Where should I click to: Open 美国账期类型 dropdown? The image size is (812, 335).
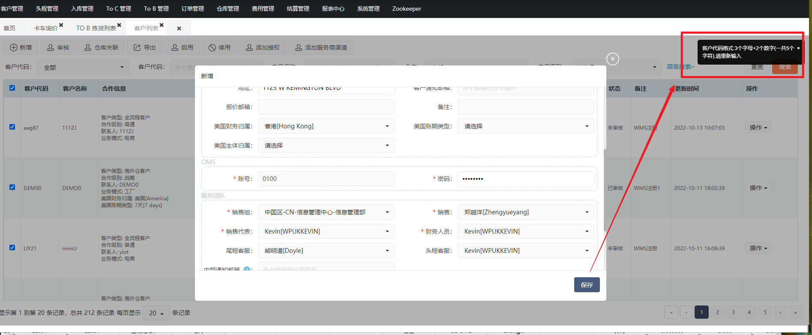tap(526, 126)
